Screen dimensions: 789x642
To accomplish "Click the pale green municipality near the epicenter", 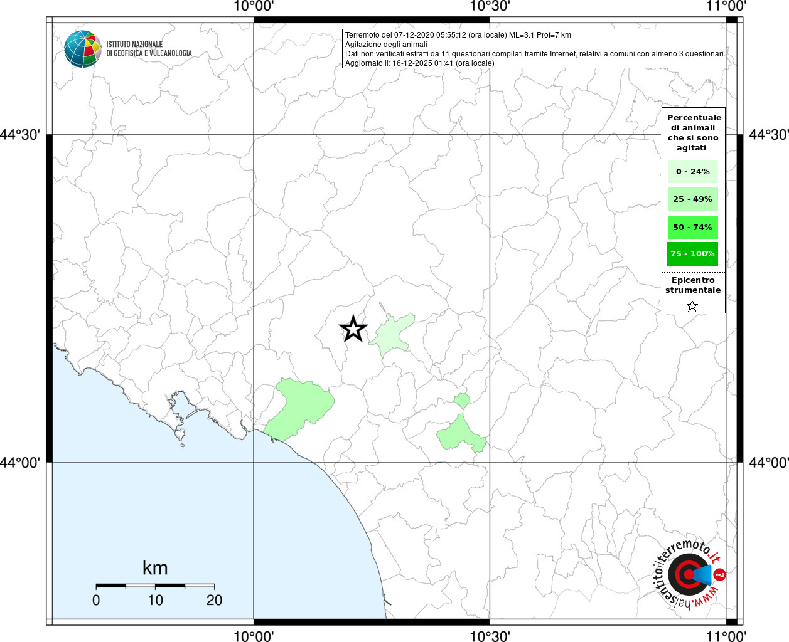I will pos(392,335).
